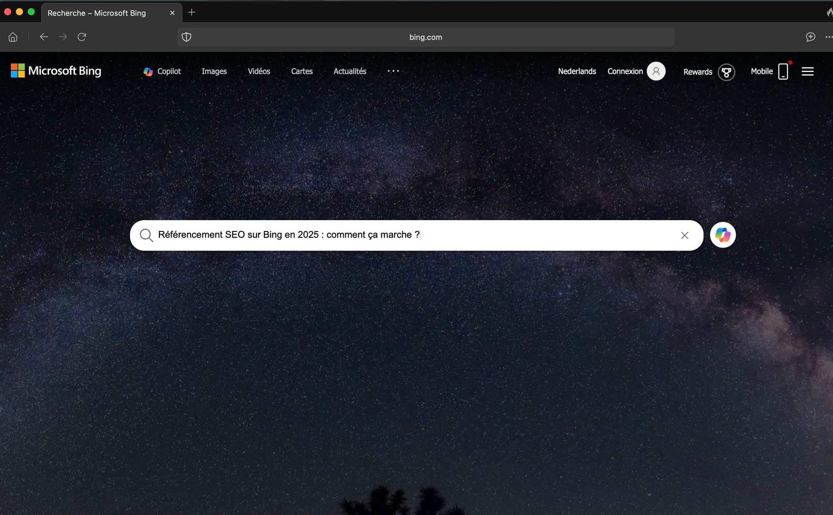This screenshot has height=515, width=833.
Task: Open the Vidéos search tab
Action: pos(259,71)
